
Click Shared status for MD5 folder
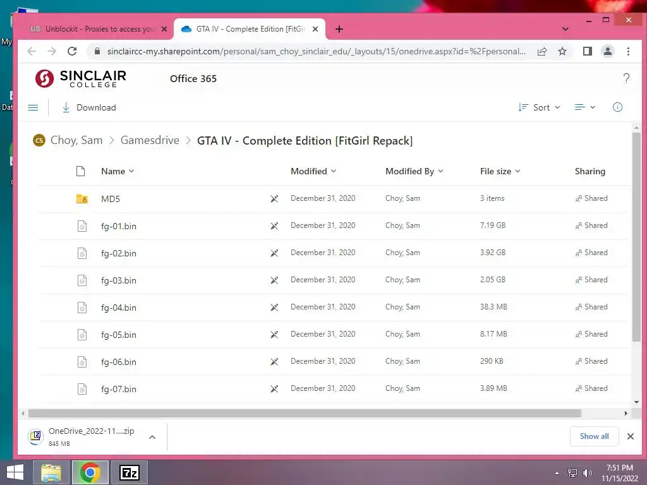tap(591, 198)
